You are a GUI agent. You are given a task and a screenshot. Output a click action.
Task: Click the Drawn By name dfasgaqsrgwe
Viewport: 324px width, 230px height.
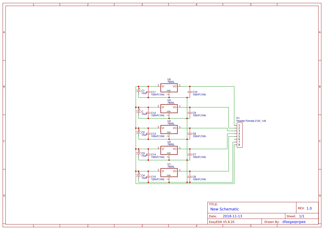(294, 222)
